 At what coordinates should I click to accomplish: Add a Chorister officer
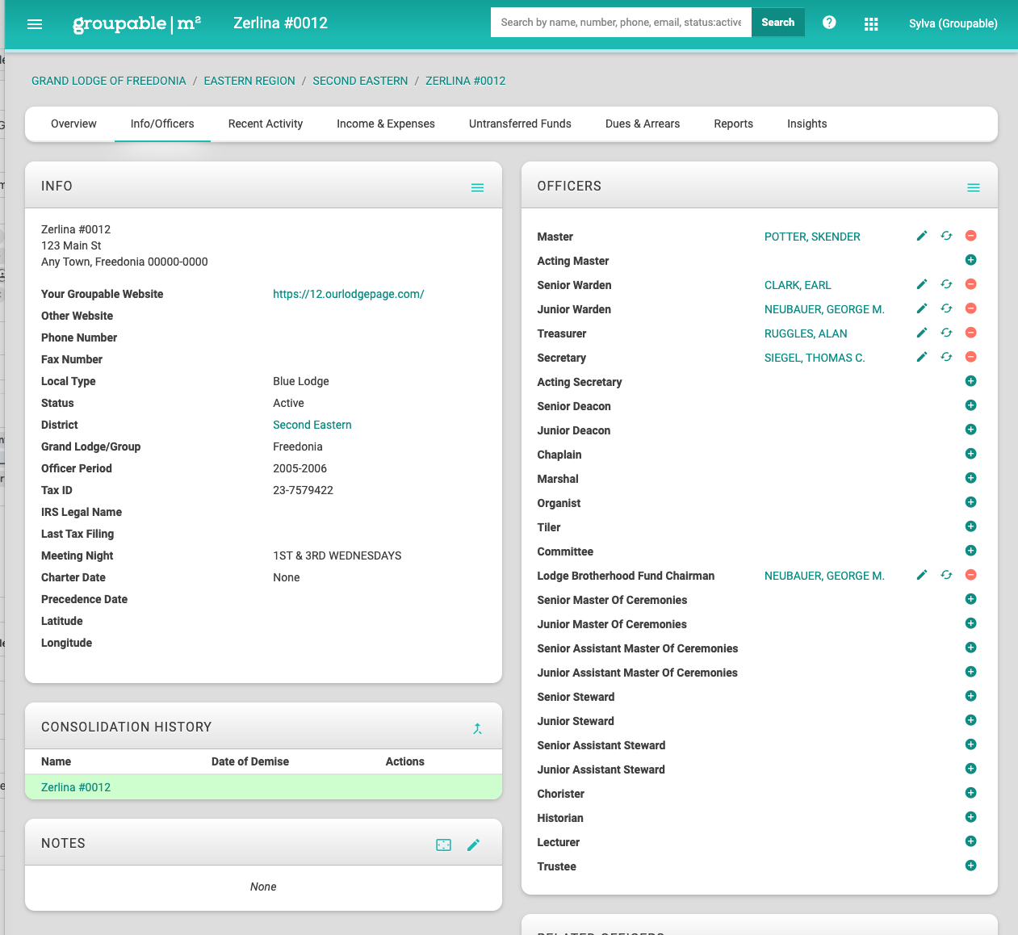[x=971, y=793]
